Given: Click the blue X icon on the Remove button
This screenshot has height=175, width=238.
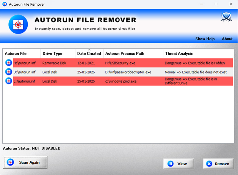Looking at the screenshot, I should point(209,163).
